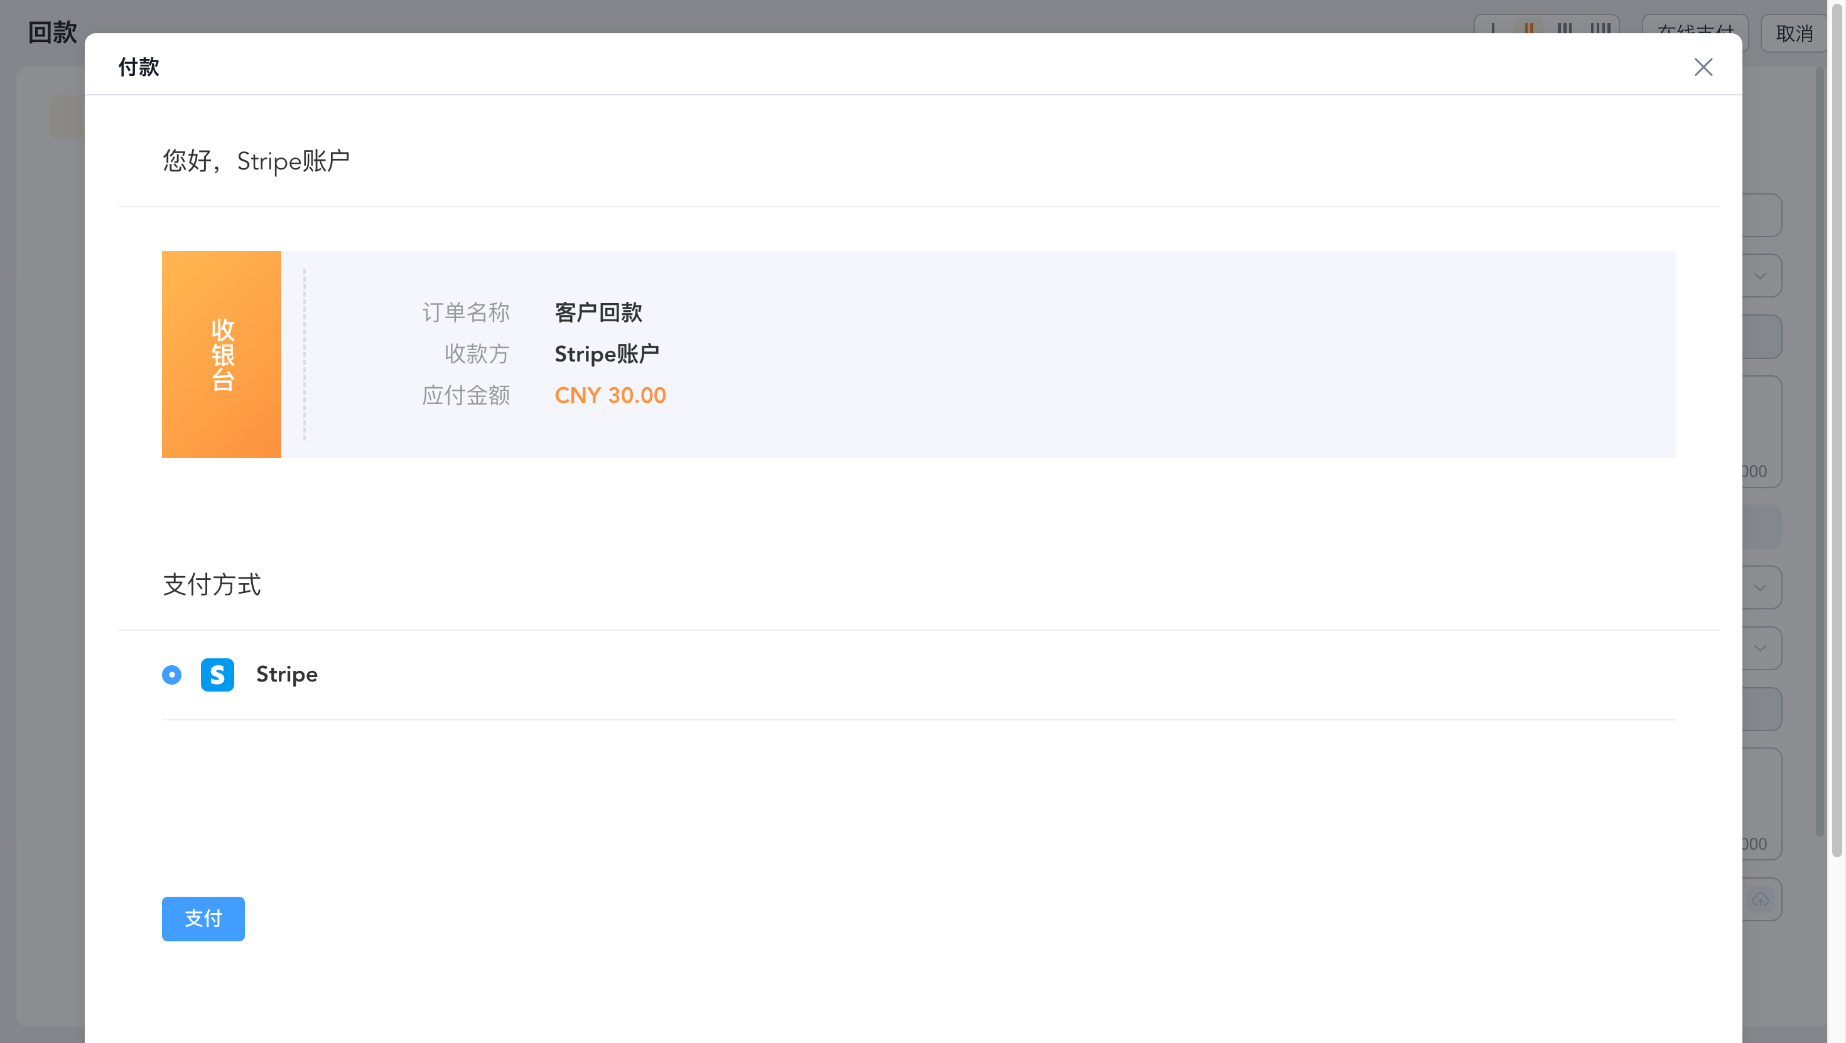Click the CNY 30.00 amount text

(610, 395)
